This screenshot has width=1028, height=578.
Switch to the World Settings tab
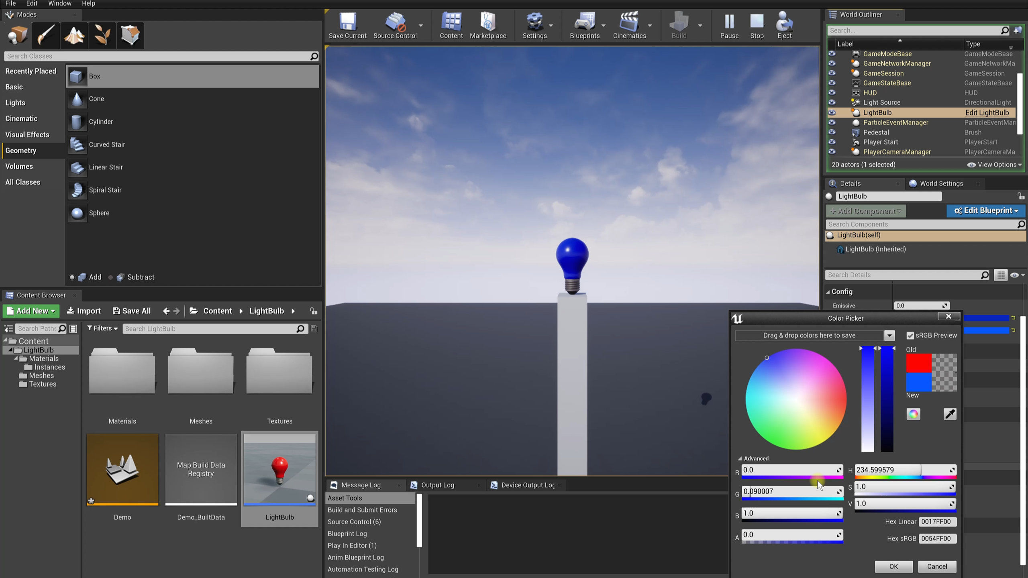[x=941, y=183]
